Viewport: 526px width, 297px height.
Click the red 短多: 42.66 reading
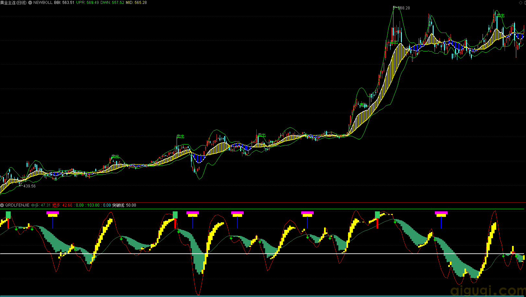(62, 205)
